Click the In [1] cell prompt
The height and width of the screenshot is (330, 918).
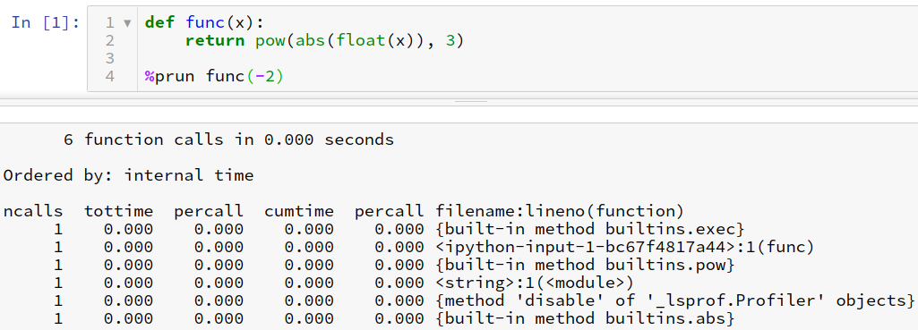click(x=45, y=22)
